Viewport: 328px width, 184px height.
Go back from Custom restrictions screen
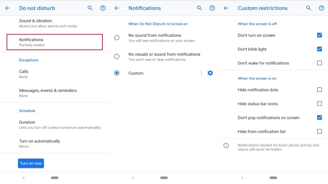(x=226, y=8)
